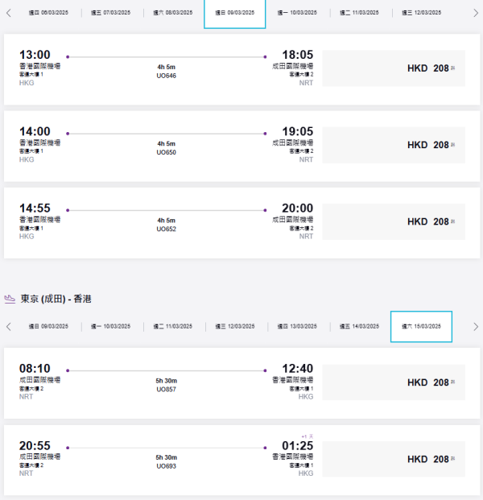Pick HKD 208 fare for flight UO650

point(393,145)
